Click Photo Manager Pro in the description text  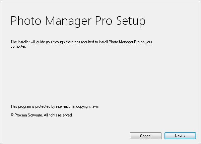(124, 42)
